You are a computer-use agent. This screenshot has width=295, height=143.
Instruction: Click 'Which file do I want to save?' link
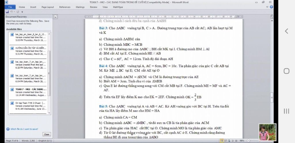(x=24, y=129)
